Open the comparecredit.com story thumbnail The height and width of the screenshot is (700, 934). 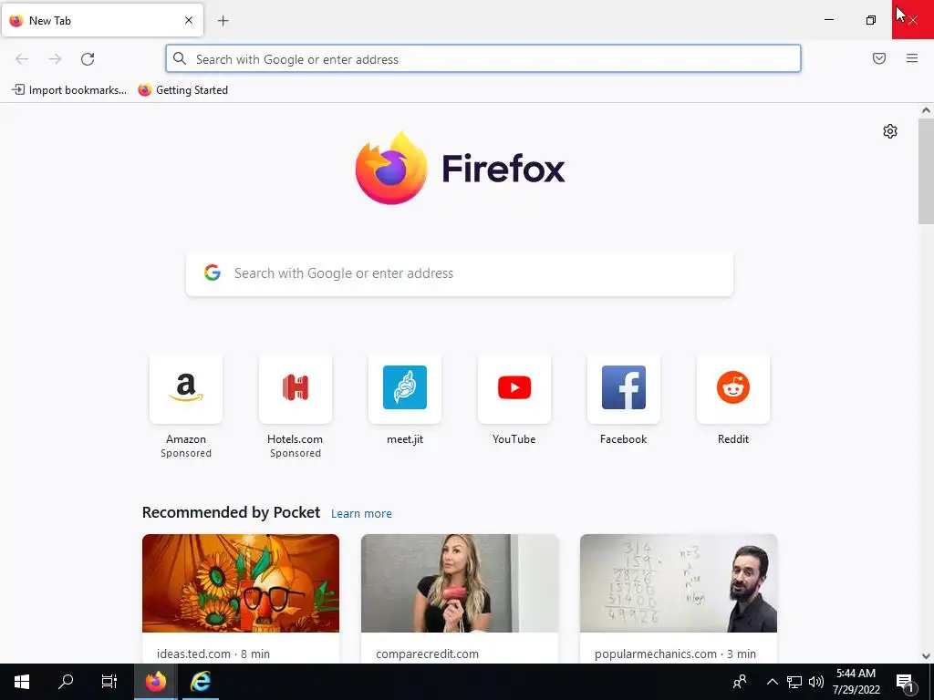tap(460, 583)
